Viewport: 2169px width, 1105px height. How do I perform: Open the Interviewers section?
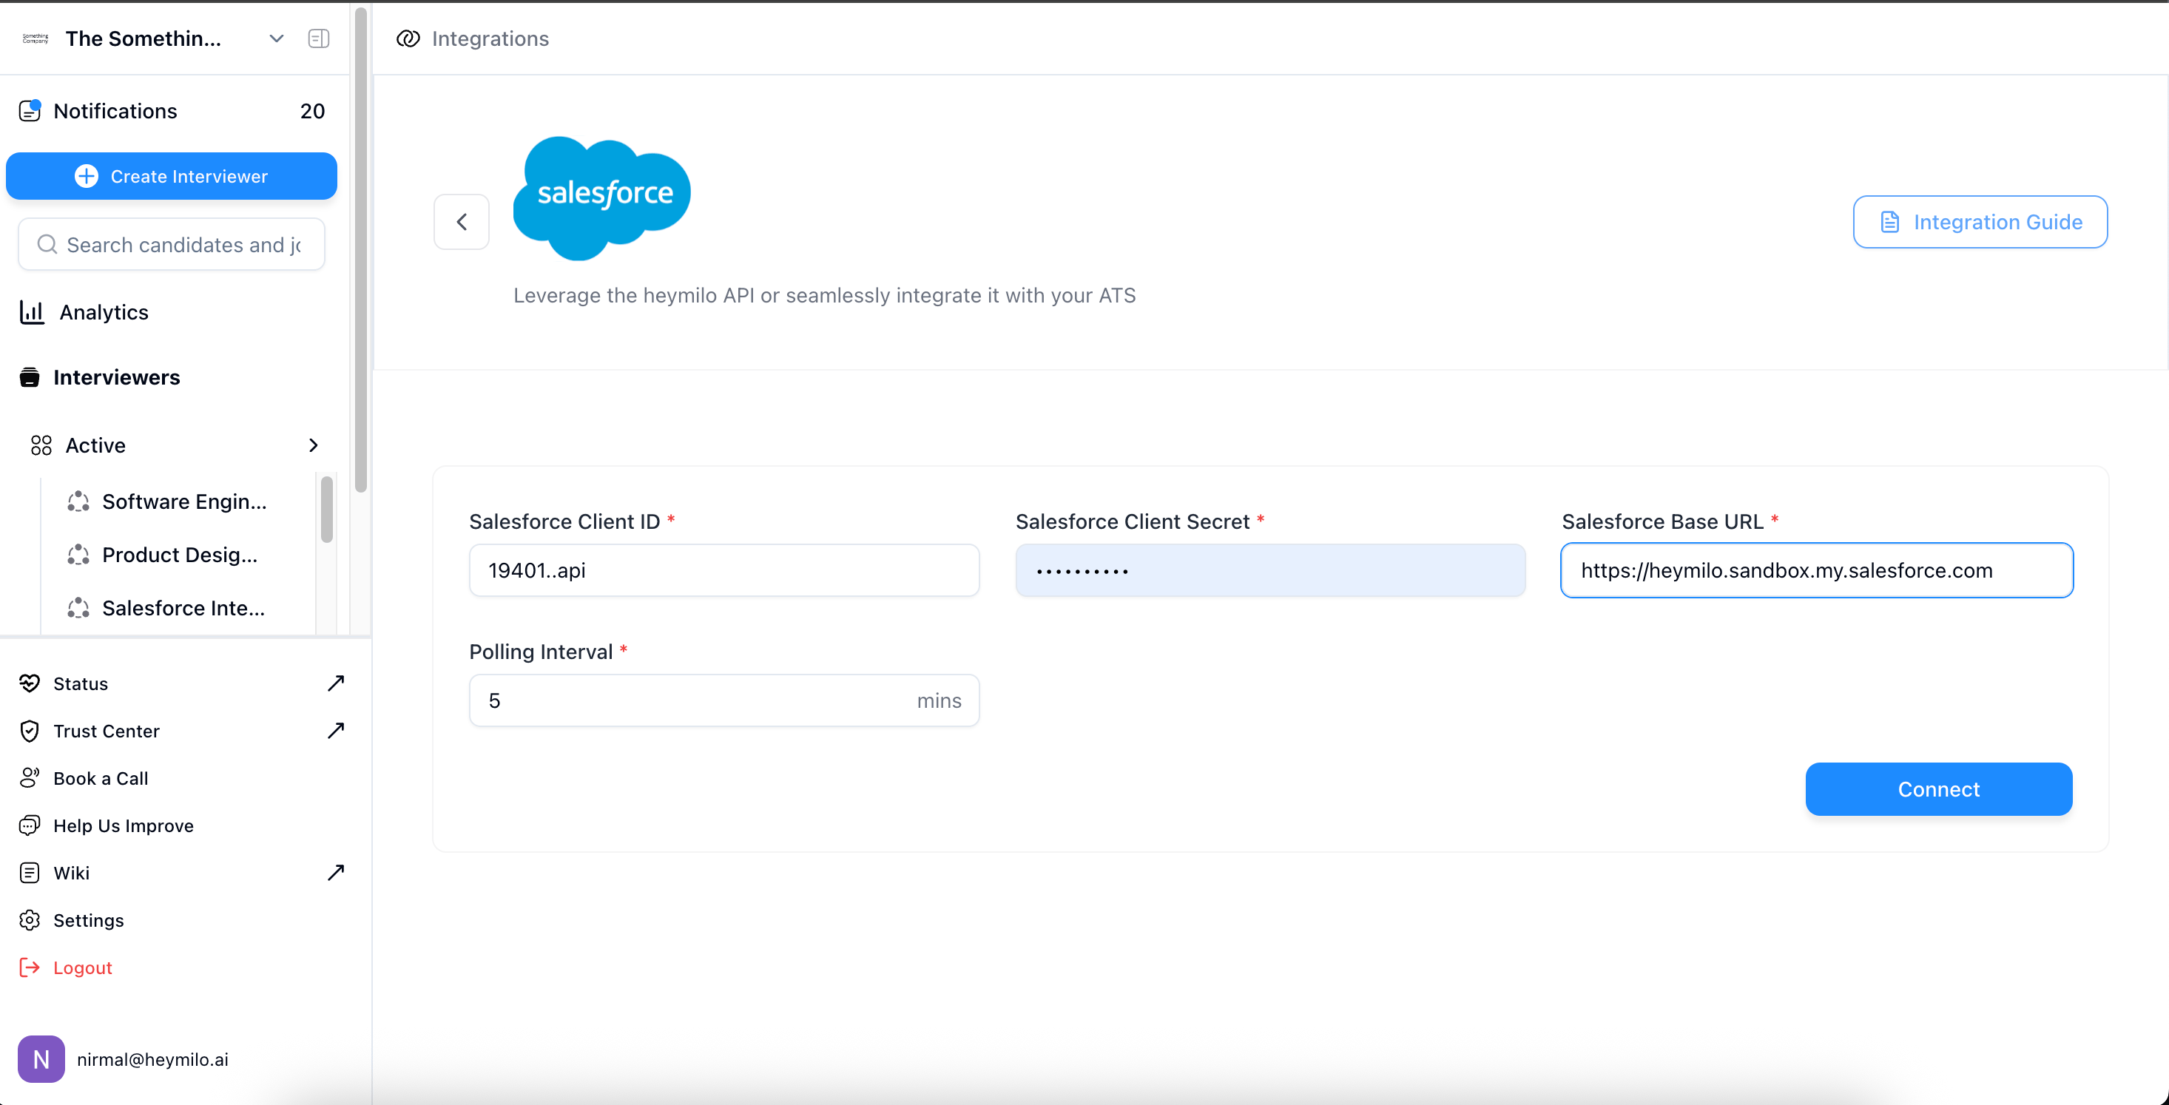click(117, 377)
